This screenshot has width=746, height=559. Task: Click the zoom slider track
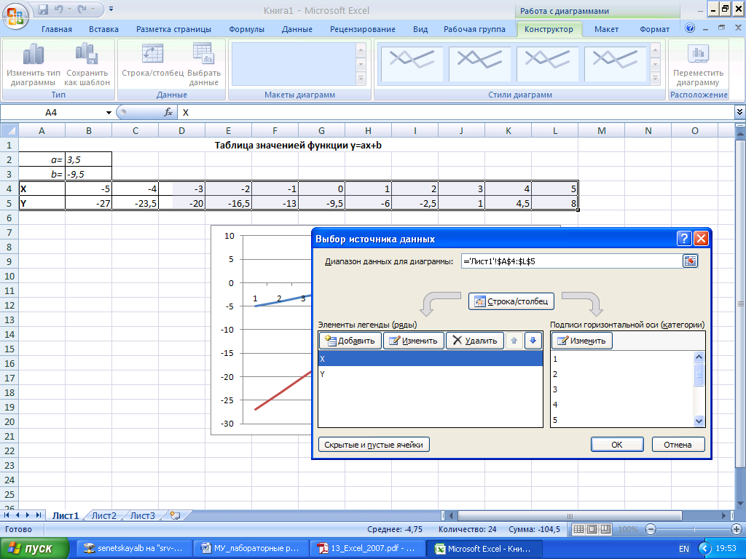coord(694,529)
